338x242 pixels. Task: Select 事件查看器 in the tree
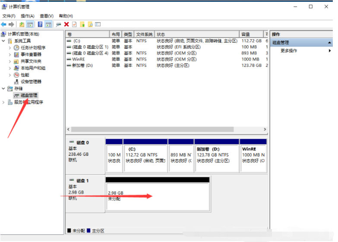click(x=31, y=54)
